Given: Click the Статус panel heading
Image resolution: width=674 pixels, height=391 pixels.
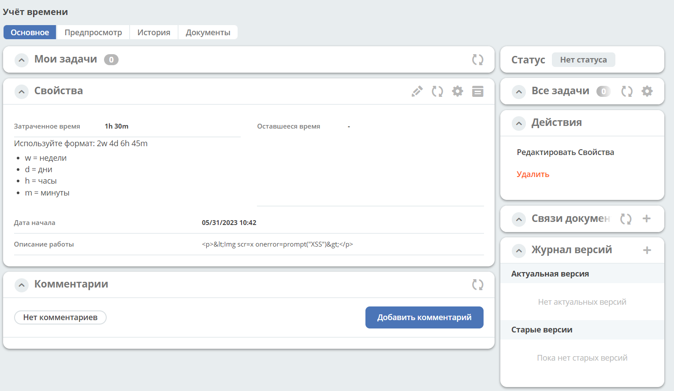Looking at the screenshot, I should [x=528, y=59].
